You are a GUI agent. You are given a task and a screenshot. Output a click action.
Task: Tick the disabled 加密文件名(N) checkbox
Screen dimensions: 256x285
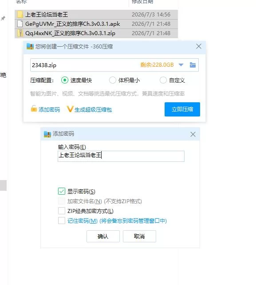pyautogui.click(x=62, y=201)
